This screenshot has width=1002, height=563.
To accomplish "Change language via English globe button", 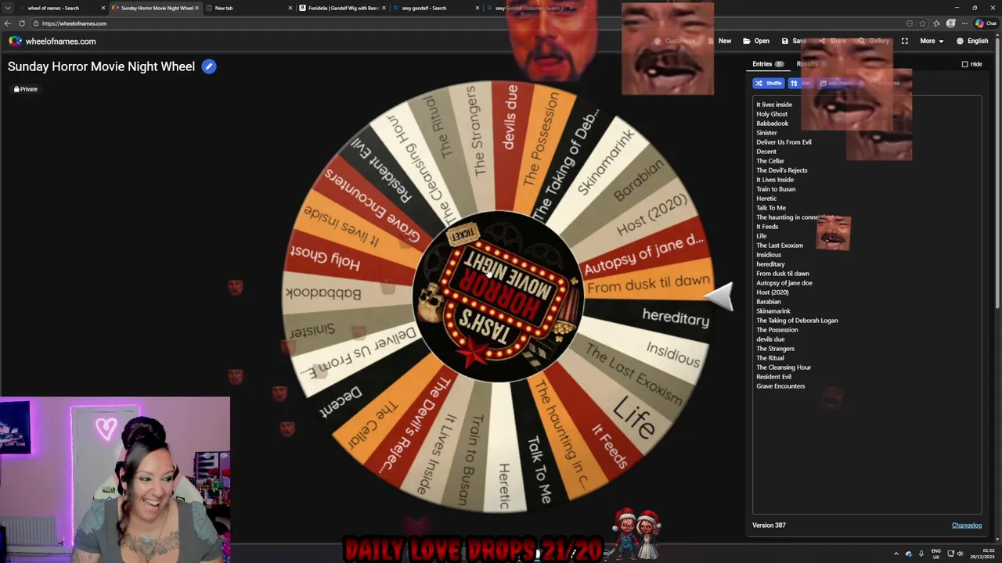I will coord(972,41).
